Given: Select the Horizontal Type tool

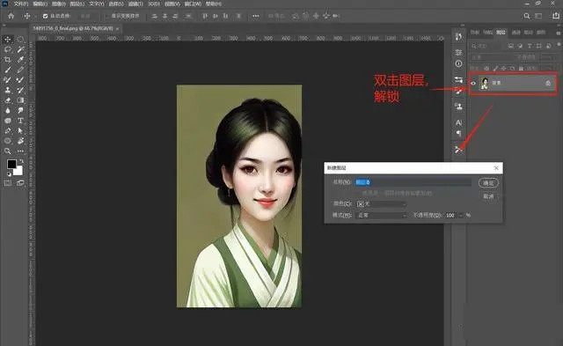Looking at the screenshot, I should click(20, 121).
